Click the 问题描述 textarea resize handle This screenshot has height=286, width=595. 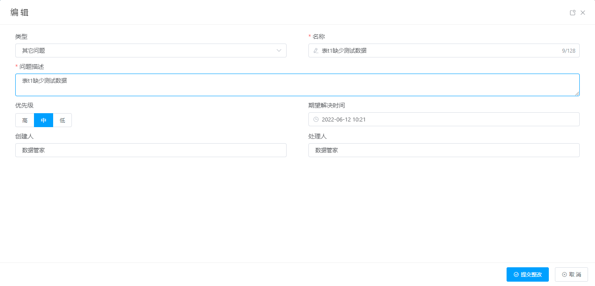pos(577,93)
